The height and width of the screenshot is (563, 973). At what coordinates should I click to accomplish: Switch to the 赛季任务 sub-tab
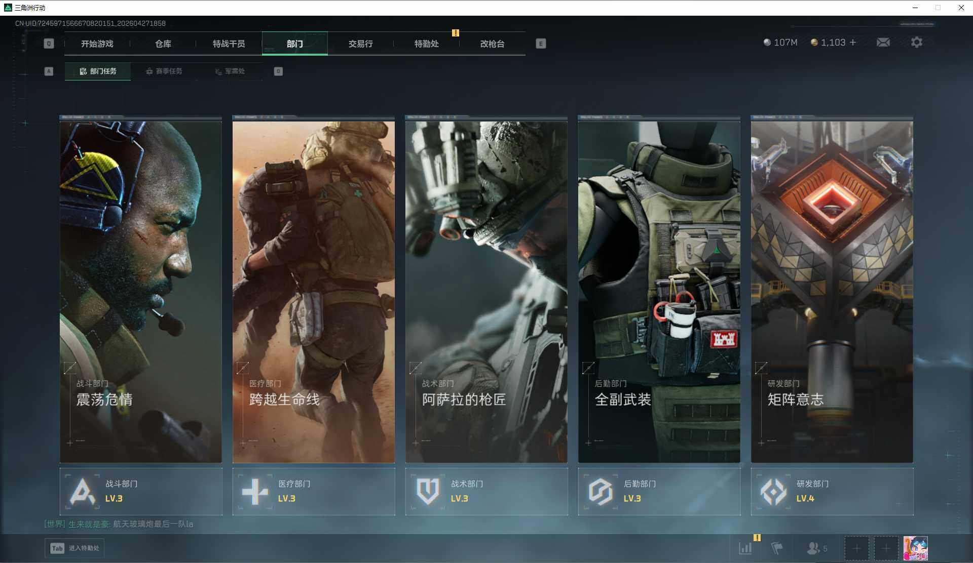tap(164, 71)
